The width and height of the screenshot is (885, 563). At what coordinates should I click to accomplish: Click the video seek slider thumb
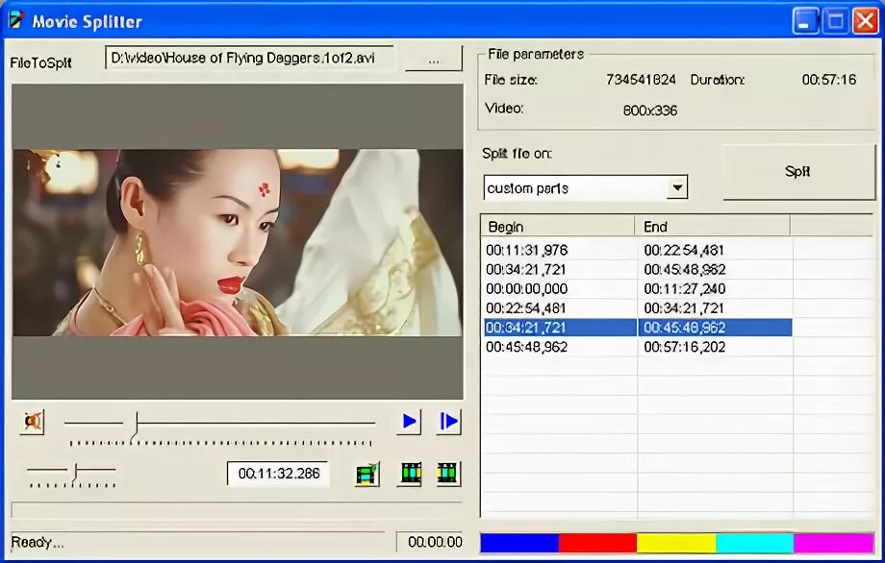pyautogui.click(x=135, y=427)
